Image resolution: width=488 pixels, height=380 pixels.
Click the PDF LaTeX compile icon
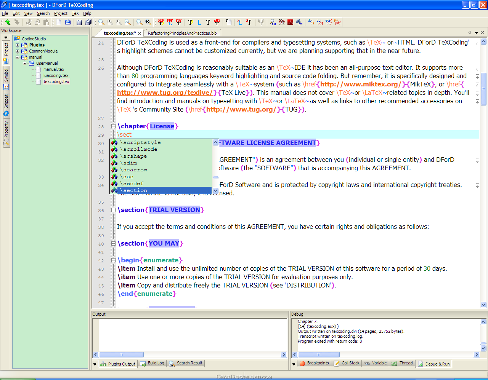[x=170, y=22]
